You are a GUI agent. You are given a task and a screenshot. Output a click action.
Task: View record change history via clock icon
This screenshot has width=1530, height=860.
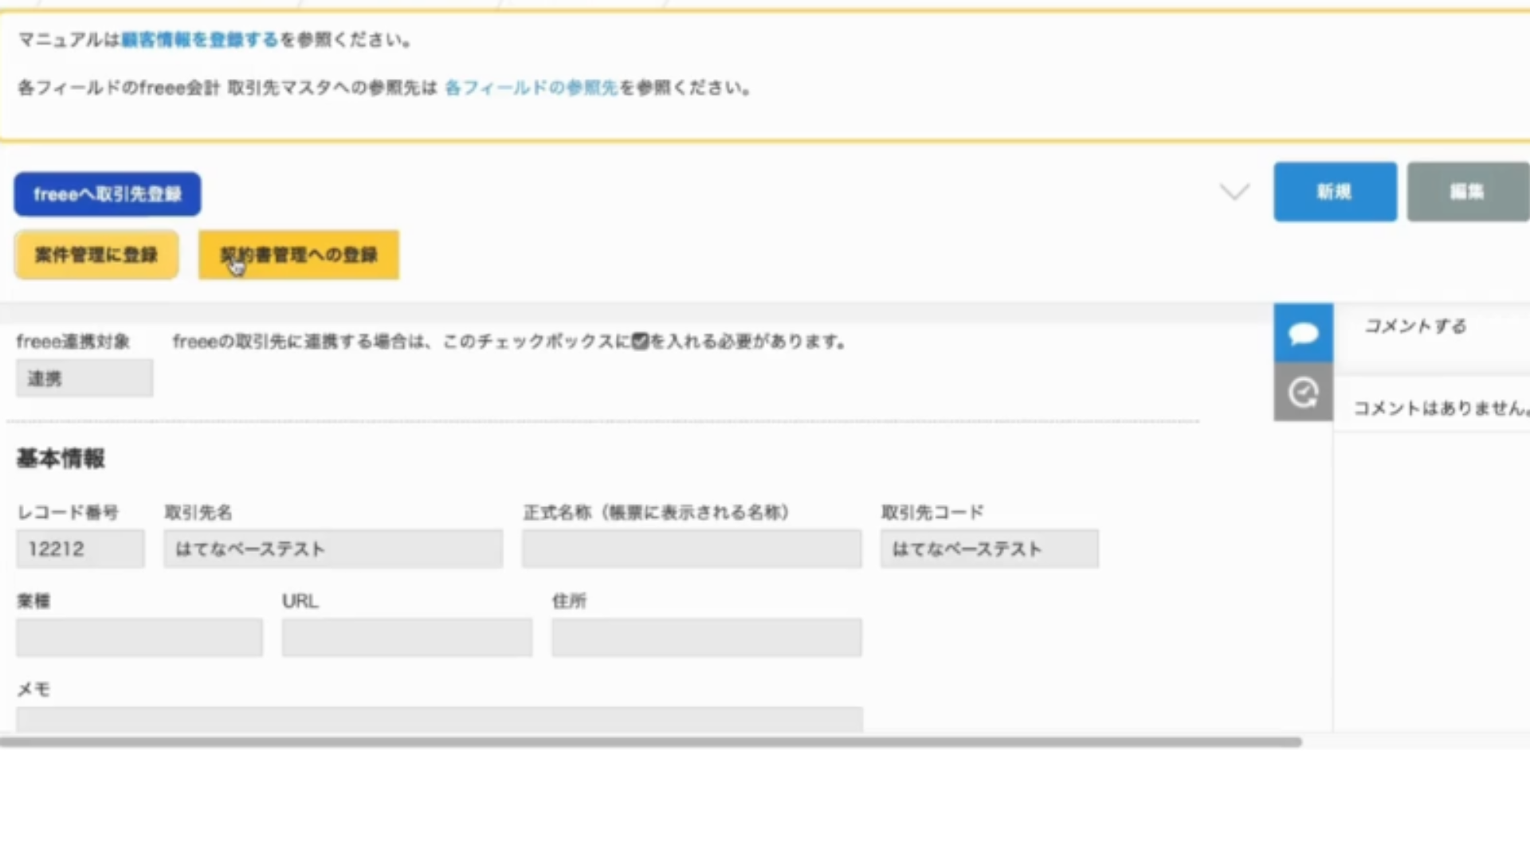1303,392
